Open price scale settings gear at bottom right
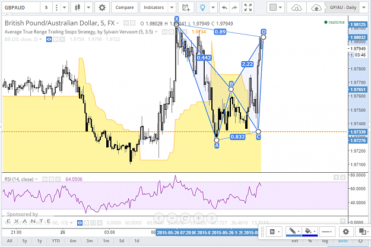 [x=360, y=241]
